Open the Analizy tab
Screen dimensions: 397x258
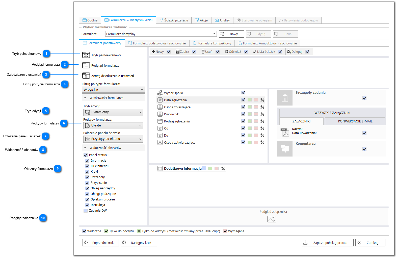(x=222, y=20)
